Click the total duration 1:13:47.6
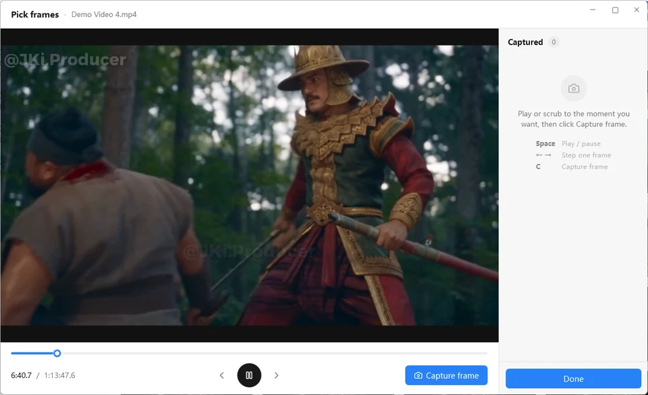 pyautogui.click(x=59, y=375)
